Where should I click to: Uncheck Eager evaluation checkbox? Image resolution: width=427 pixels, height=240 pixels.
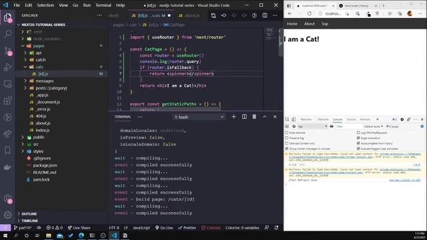click(x=358, y=138)
